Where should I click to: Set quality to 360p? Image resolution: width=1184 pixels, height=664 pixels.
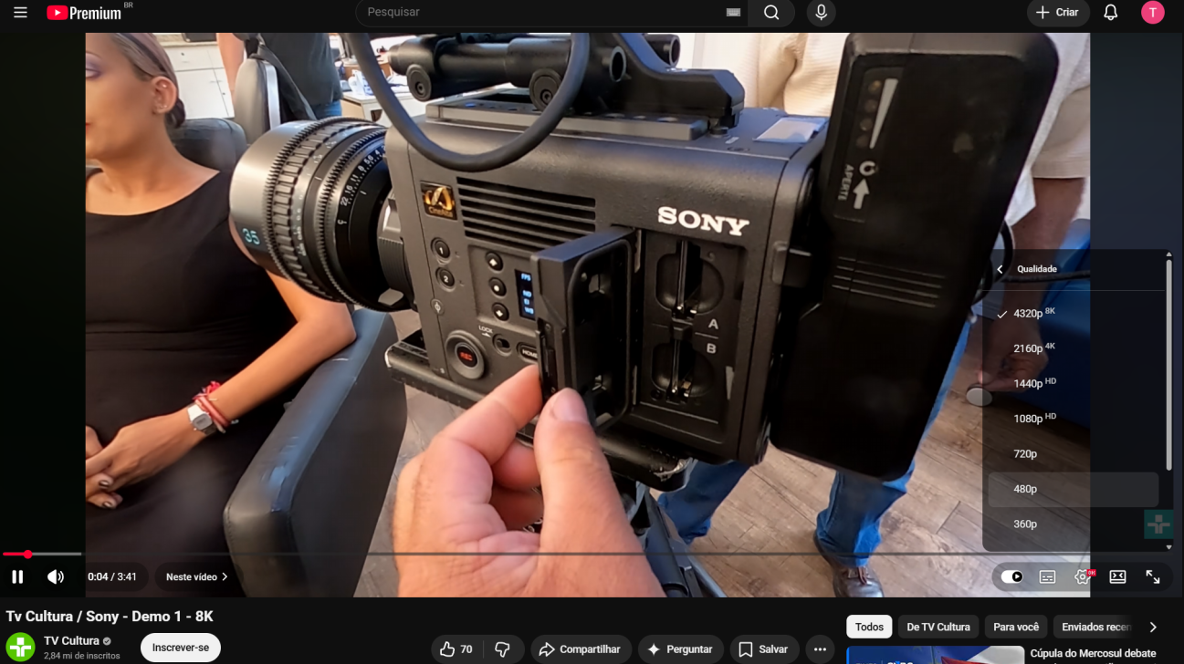pos(1073,524)
